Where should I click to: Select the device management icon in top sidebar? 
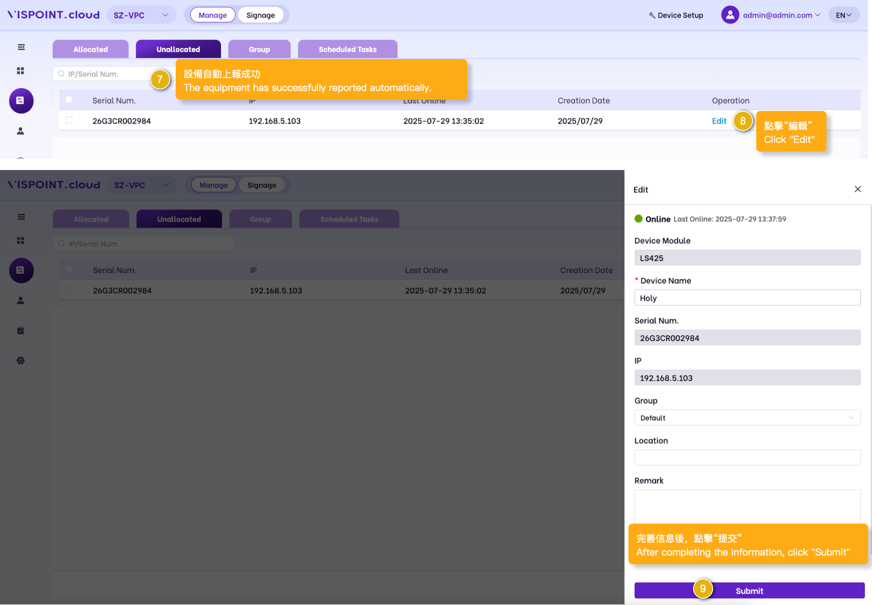(21, 101)
